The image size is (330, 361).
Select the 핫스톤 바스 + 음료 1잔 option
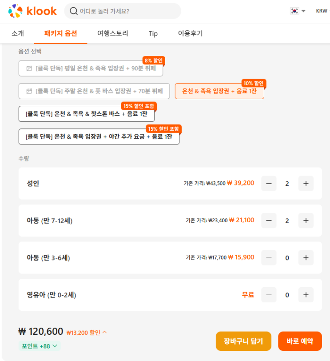86,114
